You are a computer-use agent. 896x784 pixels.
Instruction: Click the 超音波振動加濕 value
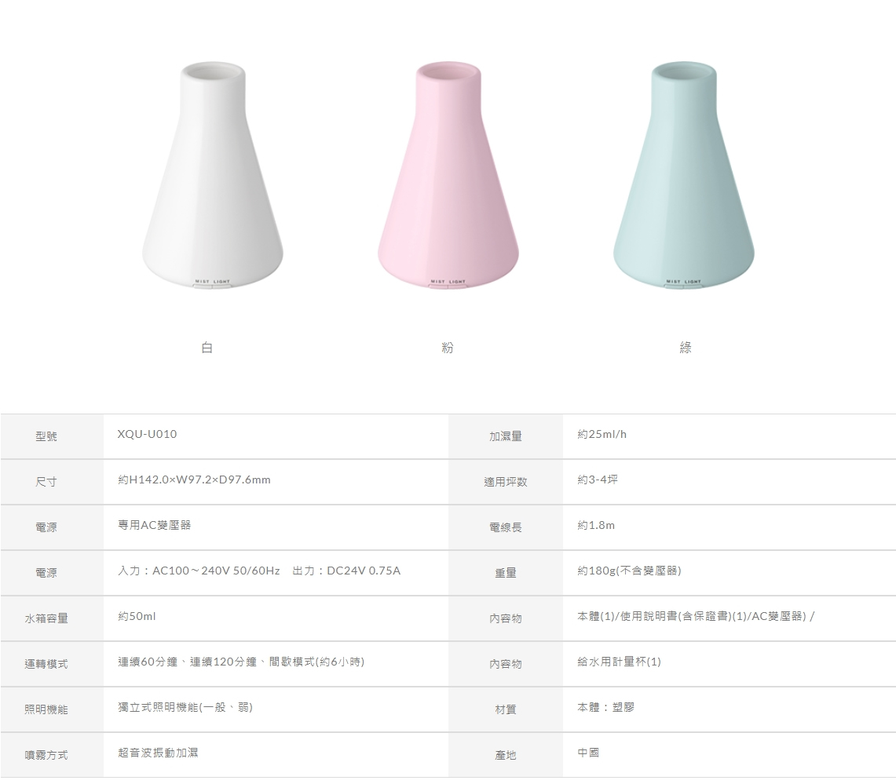coord(159,753)
